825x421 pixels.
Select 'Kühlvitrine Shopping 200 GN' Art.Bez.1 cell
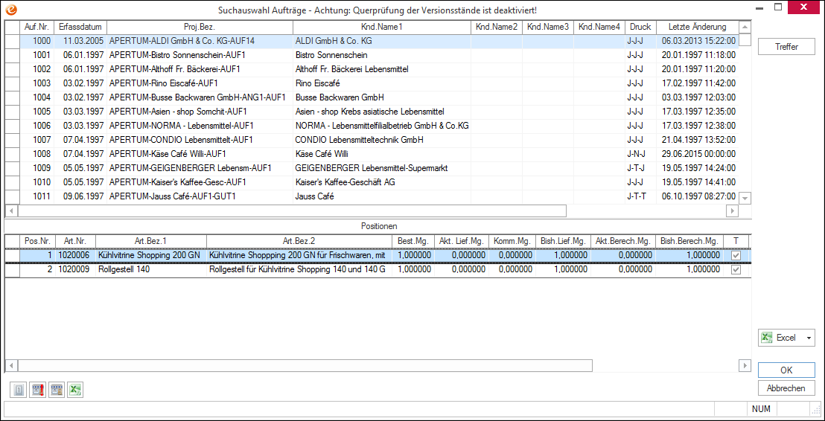pos(151,255)
